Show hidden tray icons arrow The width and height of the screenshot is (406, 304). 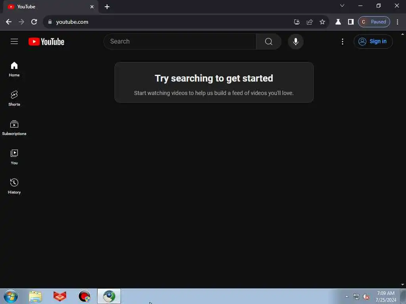(347, 296)
